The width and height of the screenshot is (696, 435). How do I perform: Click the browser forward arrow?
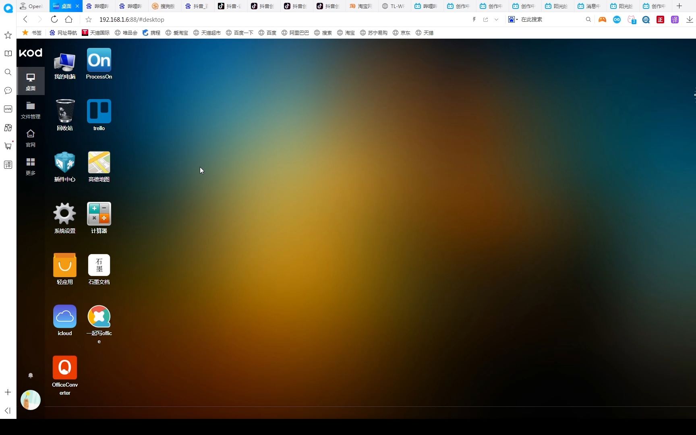click(x=39, y=19)
